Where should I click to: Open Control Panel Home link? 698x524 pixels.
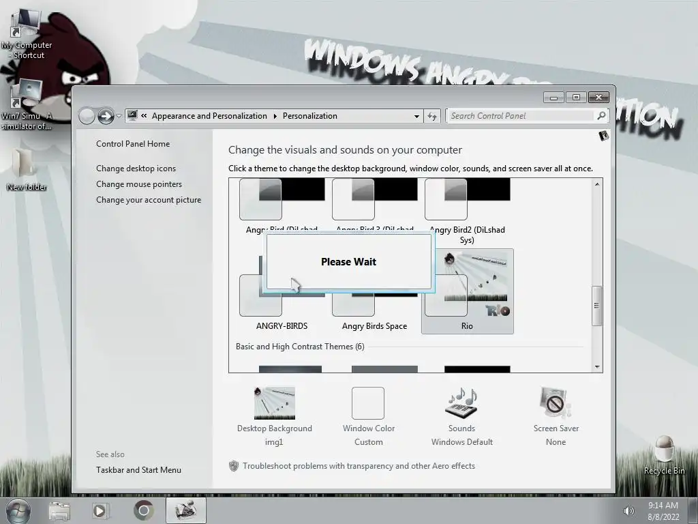point(133,144)
